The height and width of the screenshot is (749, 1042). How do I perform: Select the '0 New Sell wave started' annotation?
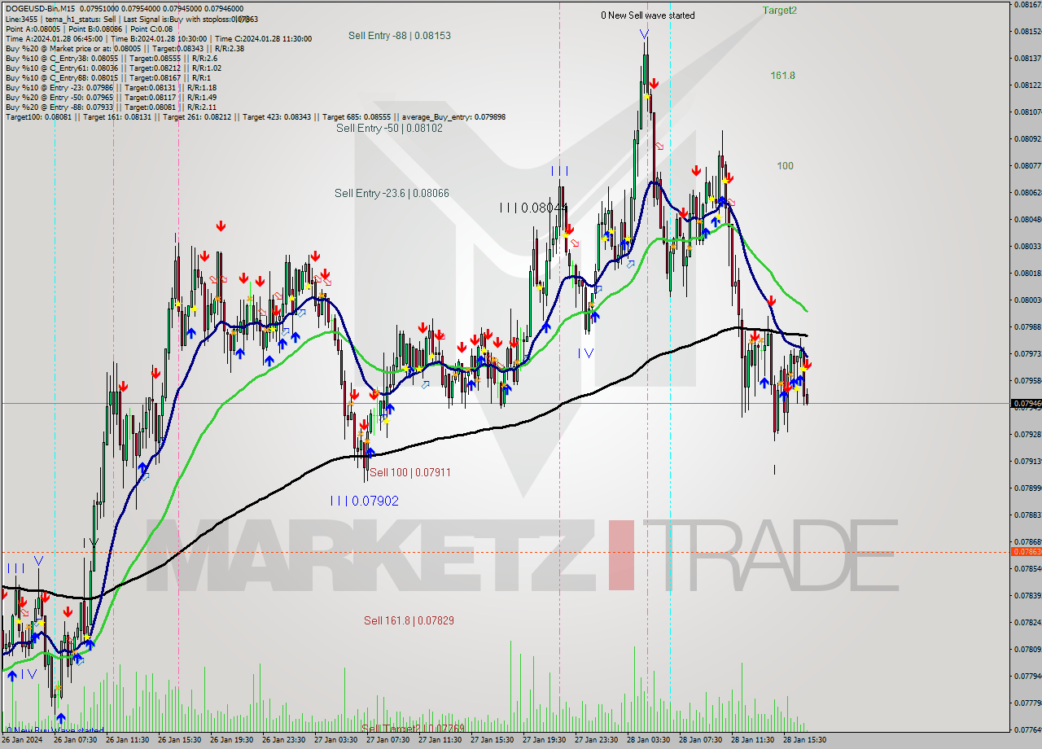648,15
